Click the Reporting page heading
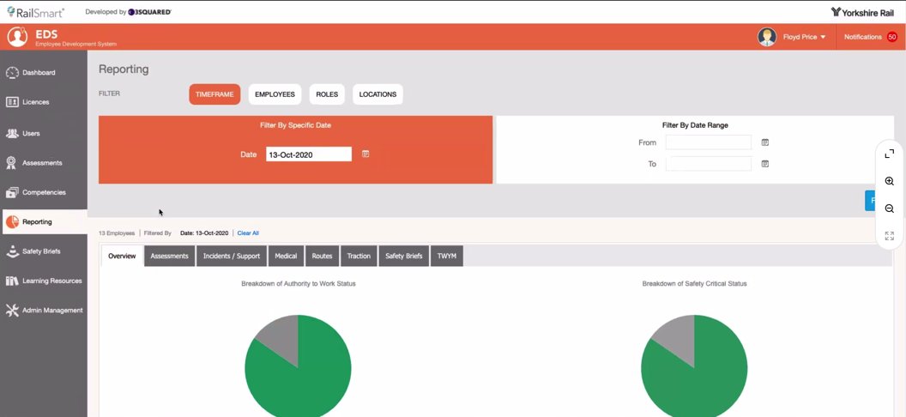The image size is (906, 417). pyautogui.click(x=124, y=69)
